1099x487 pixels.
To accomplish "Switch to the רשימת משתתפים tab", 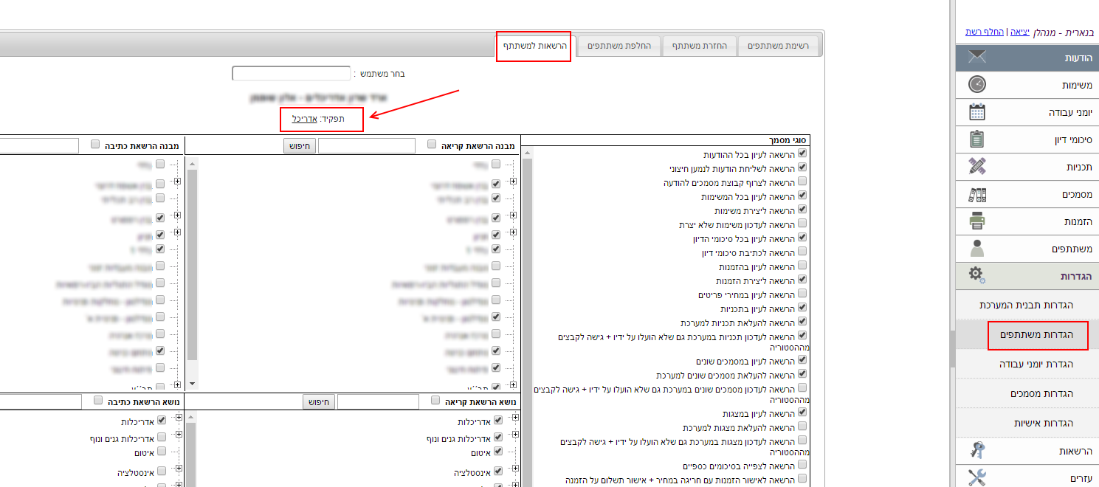I will (778, 46).
